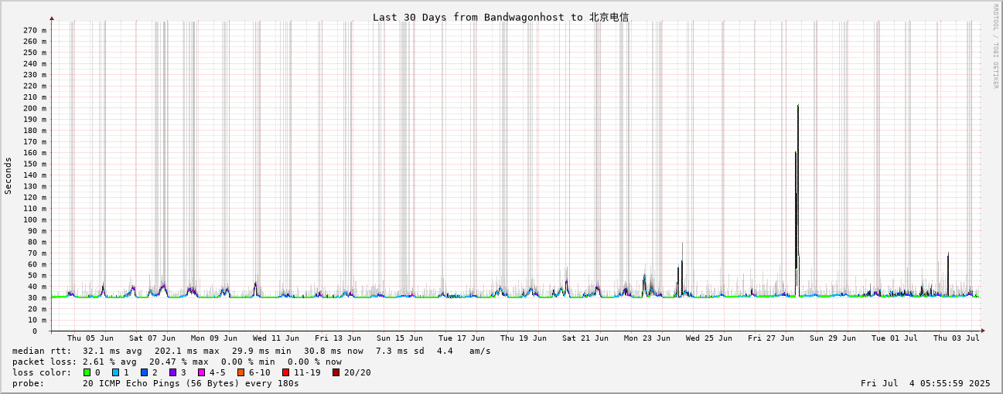Screen dimensions: 1003x394
Task: Click the '7.3 ms sd' value
Action: (400, 351)
